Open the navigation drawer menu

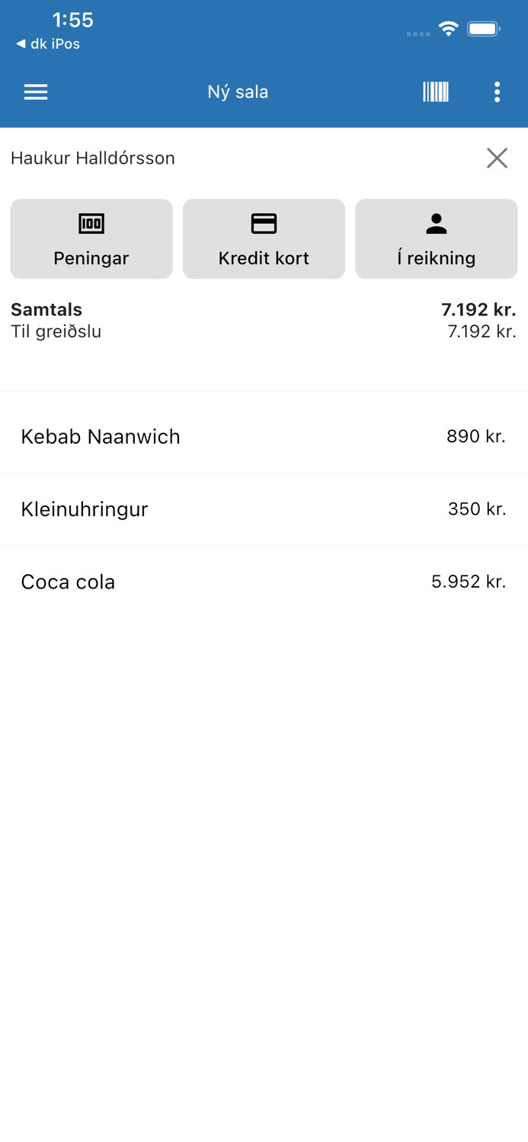pyautogui.click(x=35, y=91)
